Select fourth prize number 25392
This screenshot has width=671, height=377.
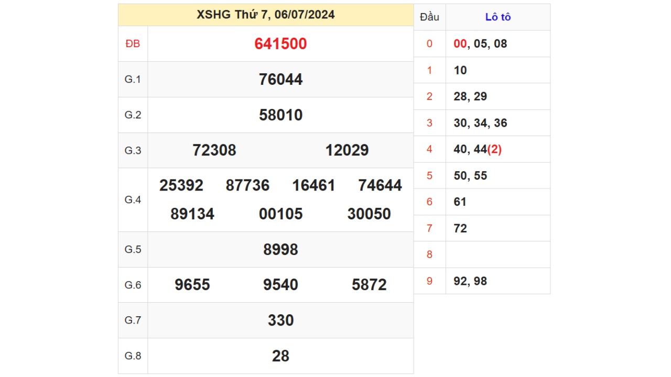pos(181,185)
